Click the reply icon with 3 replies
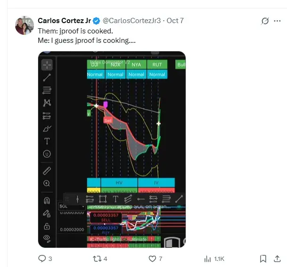This screenshot has width=287, height=267. (x=42, y=259)
